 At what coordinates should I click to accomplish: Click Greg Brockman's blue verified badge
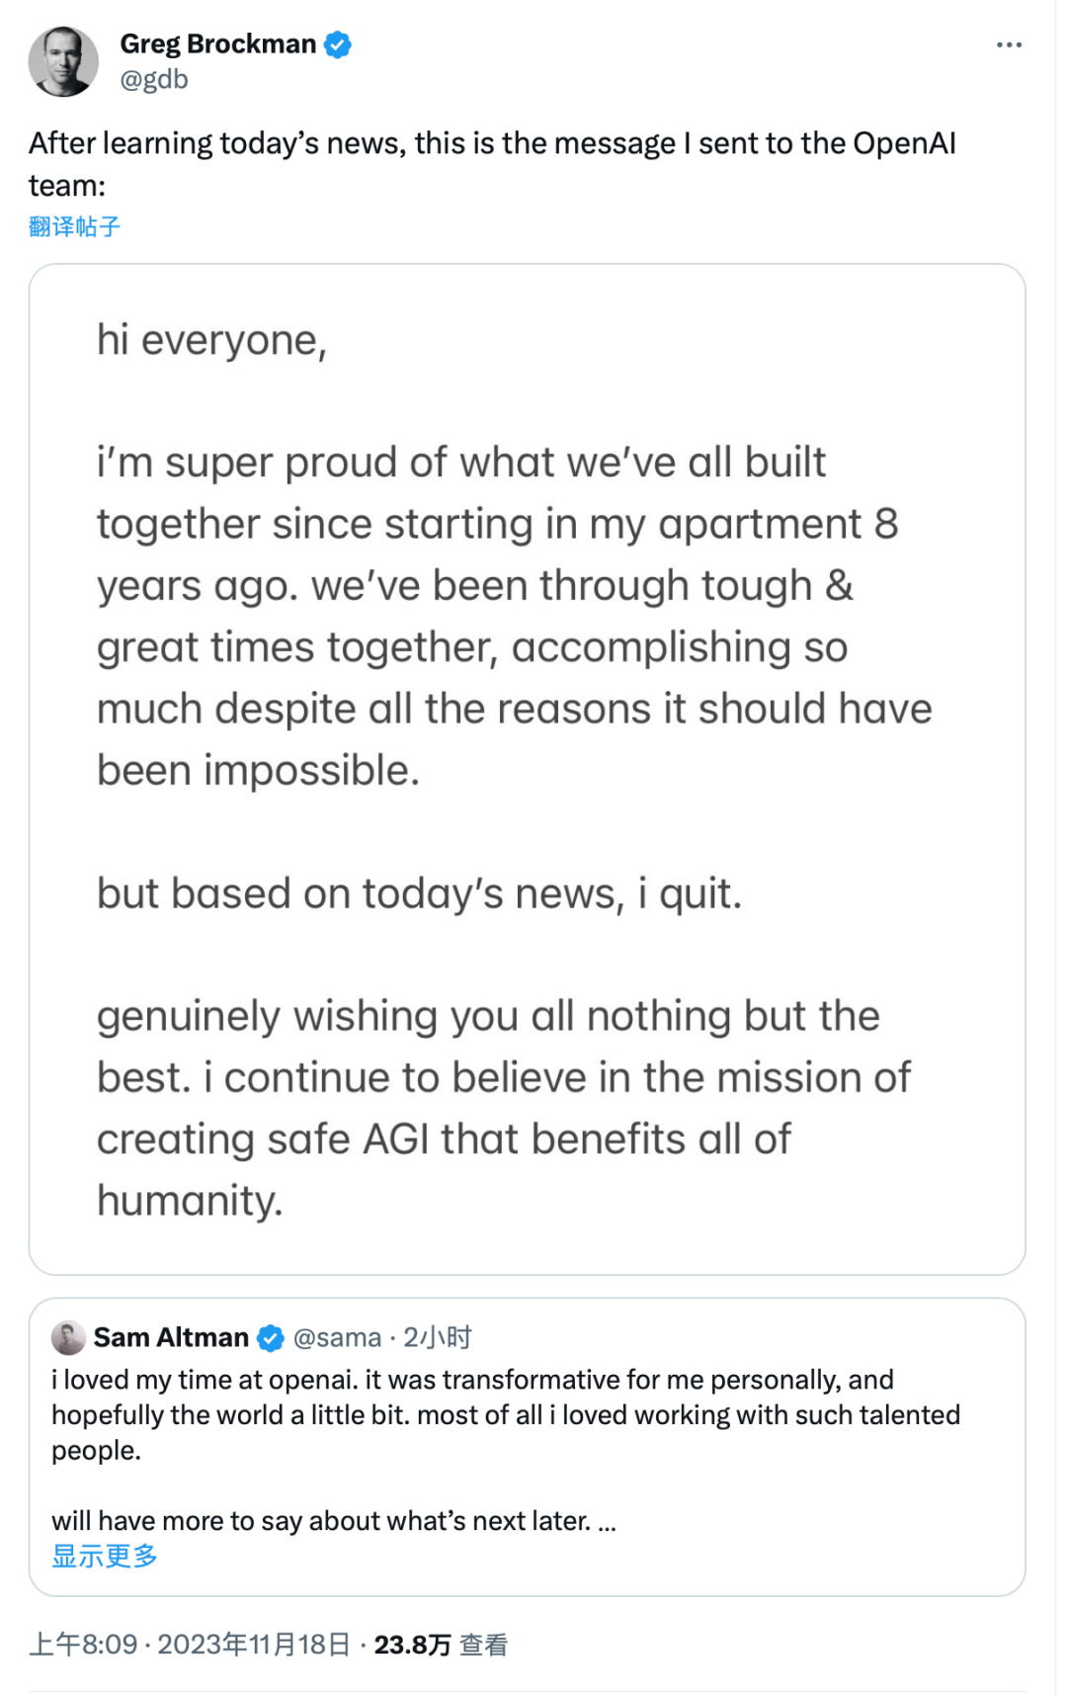point(338,44)
